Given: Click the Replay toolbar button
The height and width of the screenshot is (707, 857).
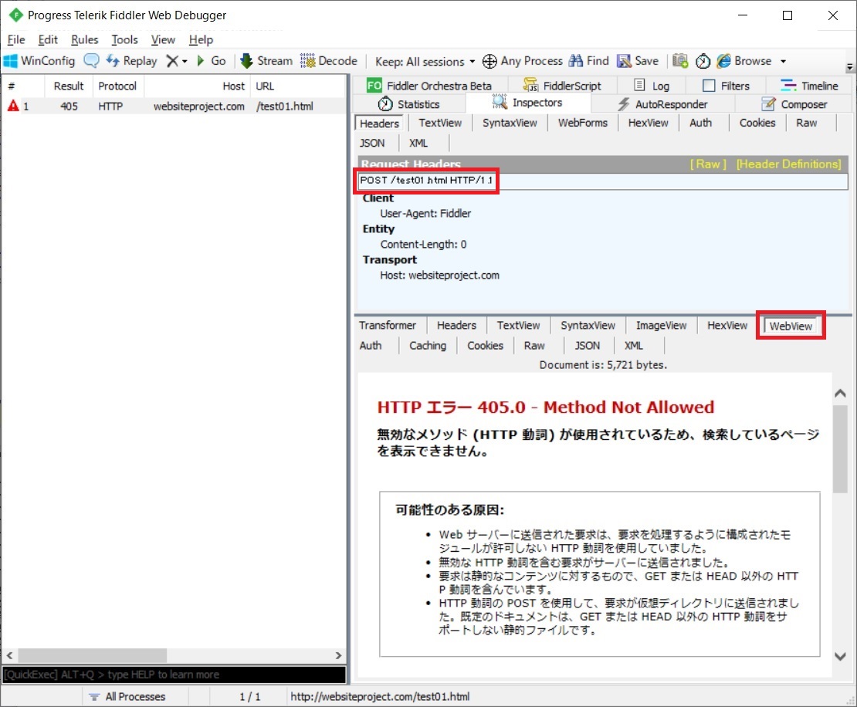Looking at the screenshot, I should tap(131, 61).
